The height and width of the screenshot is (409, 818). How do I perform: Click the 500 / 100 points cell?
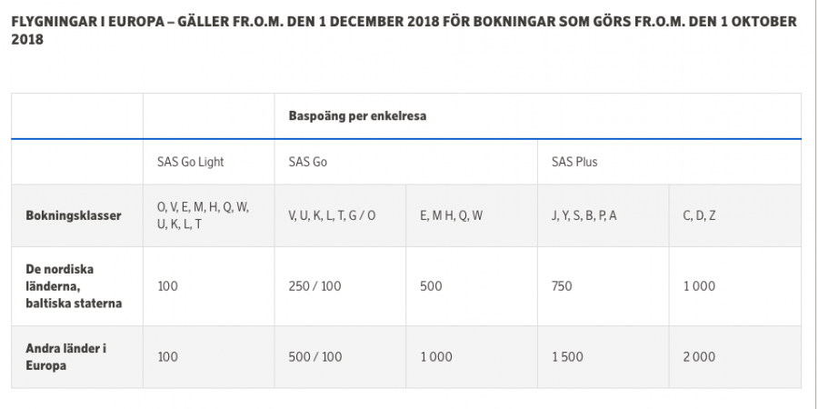pyautogui.click(x=315, y=357)
